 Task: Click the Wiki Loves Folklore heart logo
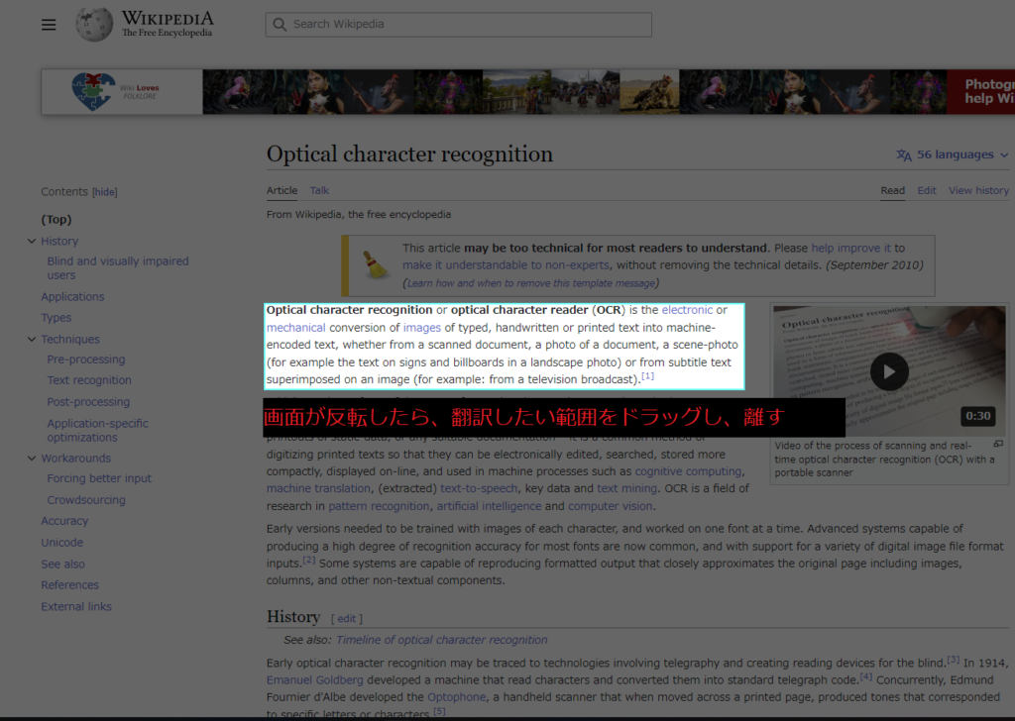(93, 91)
